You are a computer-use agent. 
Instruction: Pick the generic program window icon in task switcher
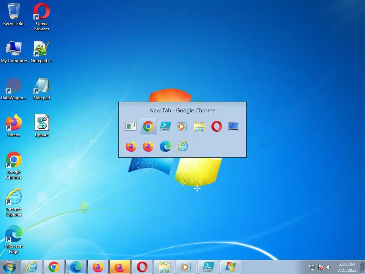coord(131,126)
